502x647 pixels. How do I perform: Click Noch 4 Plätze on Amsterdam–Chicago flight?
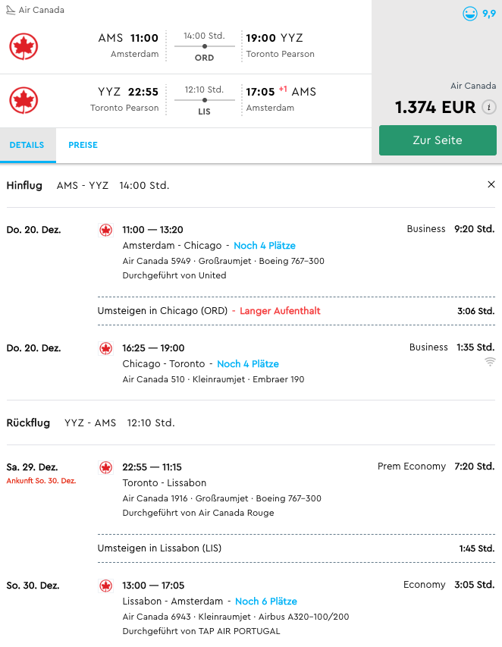pos(265,246)
